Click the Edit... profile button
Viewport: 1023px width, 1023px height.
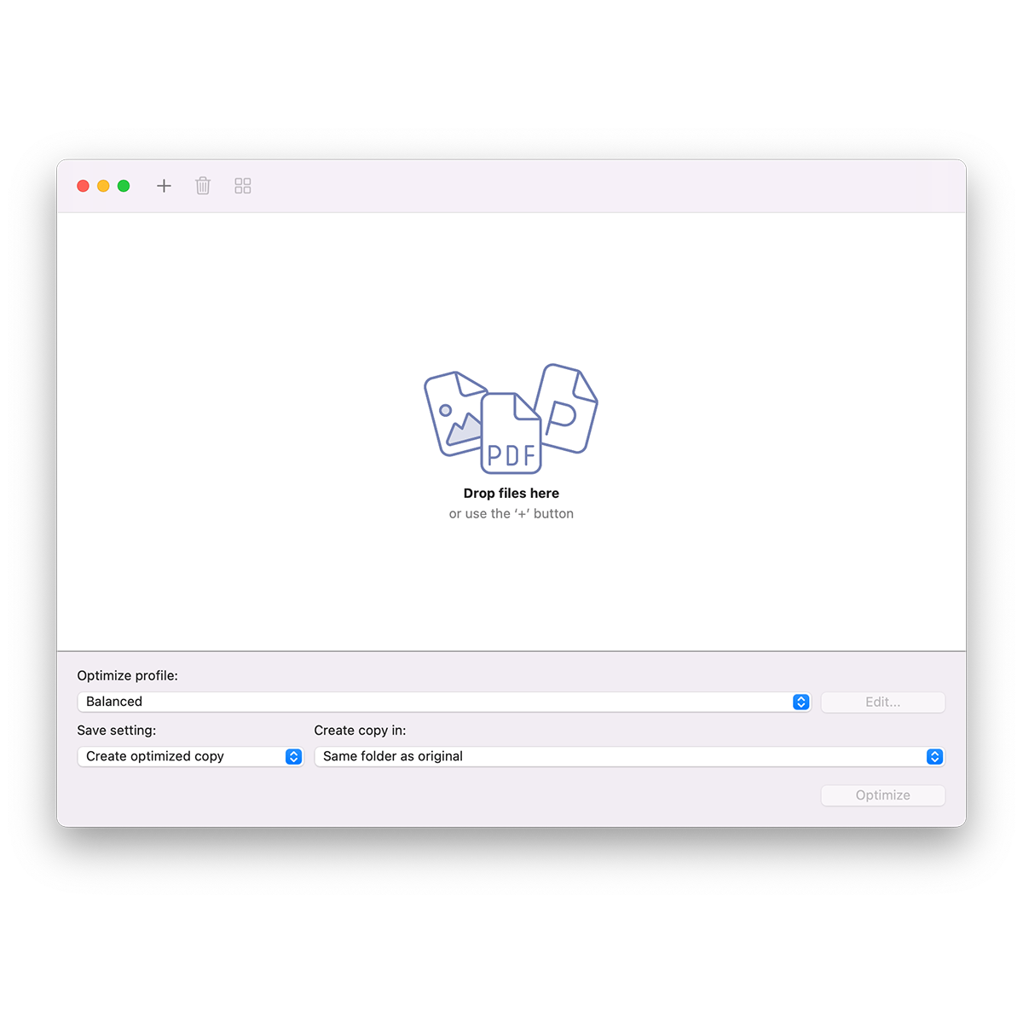(882, 702)
